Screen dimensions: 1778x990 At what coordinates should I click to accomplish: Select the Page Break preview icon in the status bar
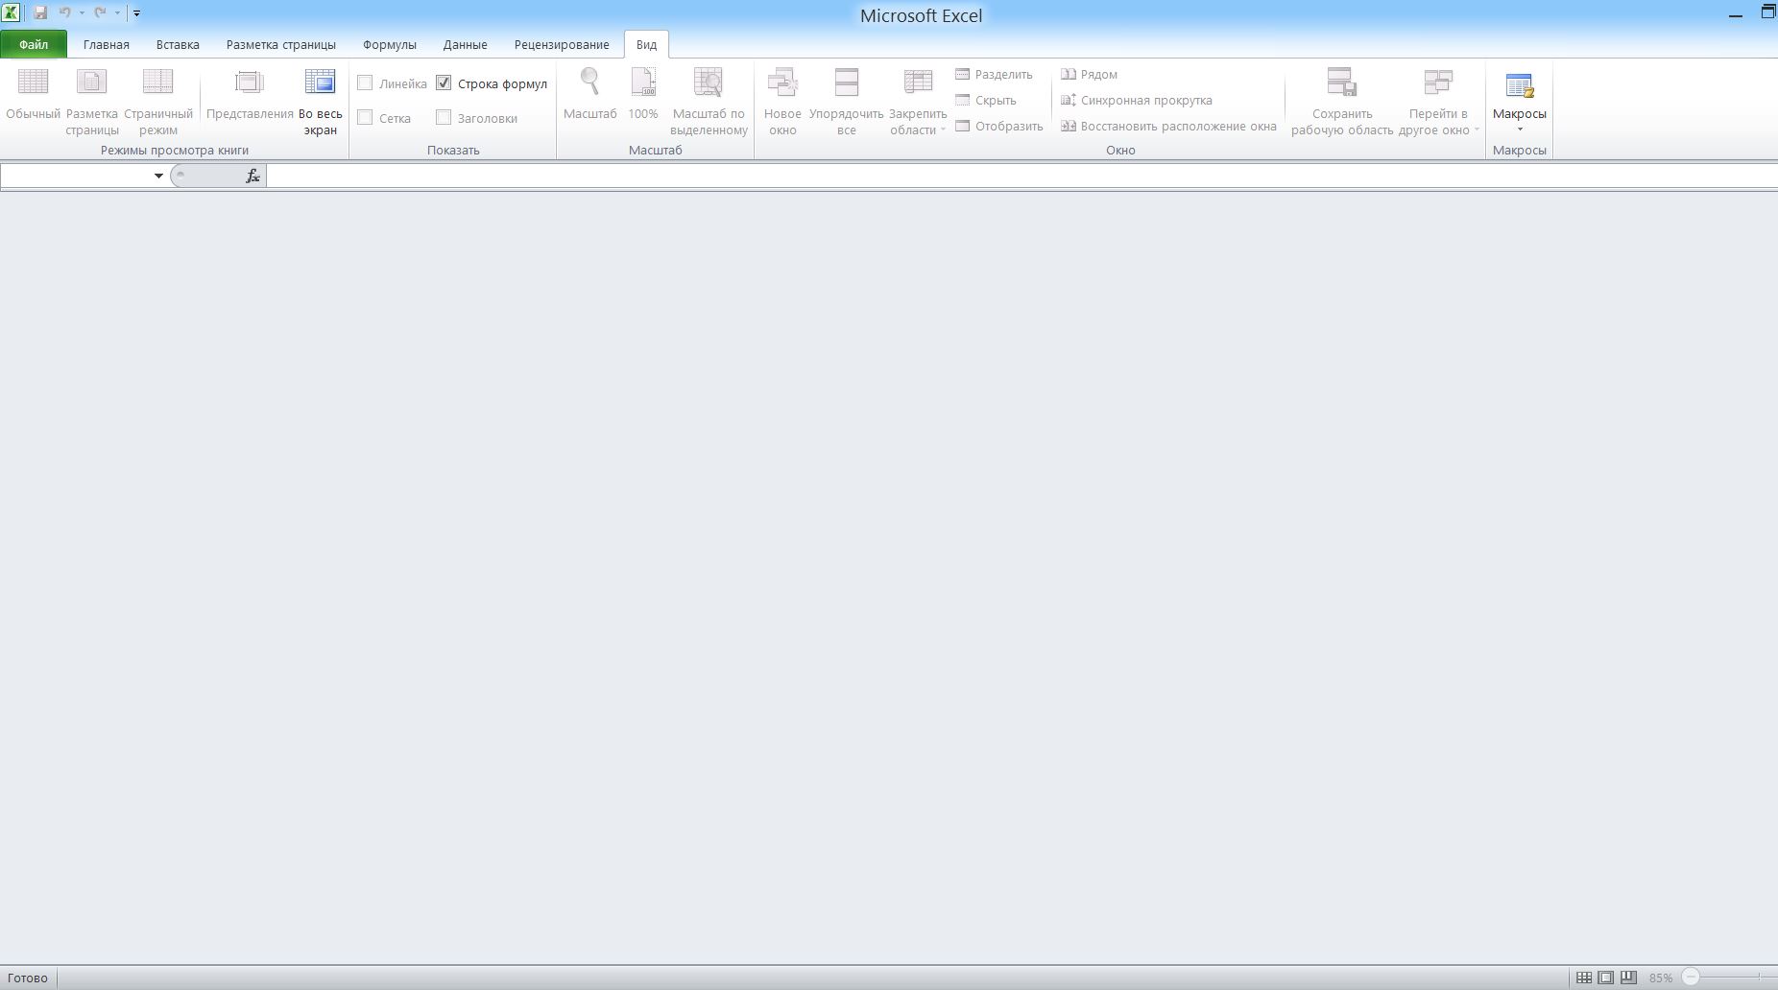(x=1628, y=978)
